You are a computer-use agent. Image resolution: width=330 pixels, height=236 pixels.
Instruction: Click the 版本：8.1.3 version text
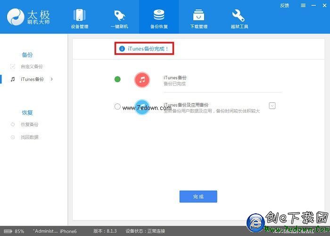[105, 231]
